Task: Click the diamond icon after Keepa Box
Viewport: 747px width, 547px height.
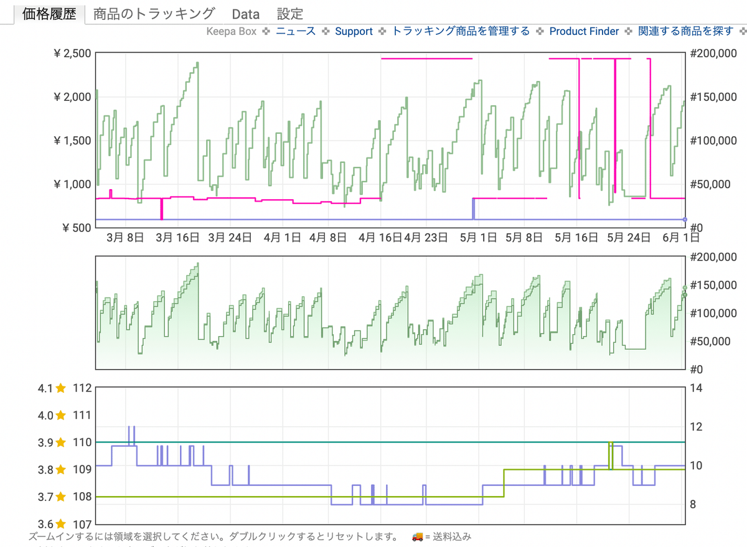Action: pyautogui.click(x=265, y=31)
